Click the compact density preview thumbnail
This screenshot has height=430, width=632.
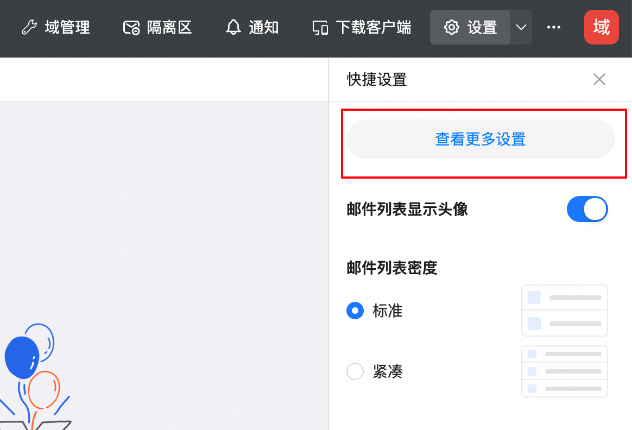click(x=564, y=371)
